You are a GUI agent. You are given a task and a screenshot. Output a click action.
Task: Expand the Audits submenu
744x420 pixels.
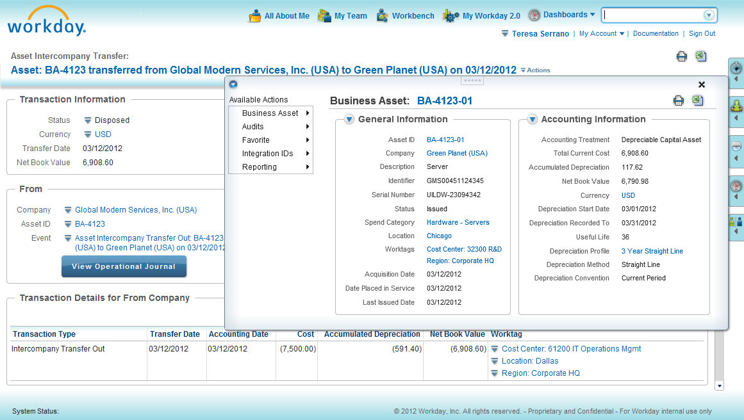click(270, 127)
